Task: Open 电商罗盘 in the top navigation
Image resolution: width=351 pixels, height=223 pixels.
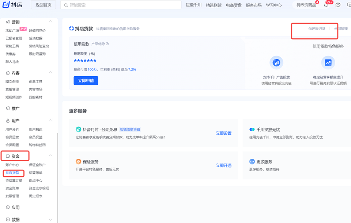Action: point(234,5)
